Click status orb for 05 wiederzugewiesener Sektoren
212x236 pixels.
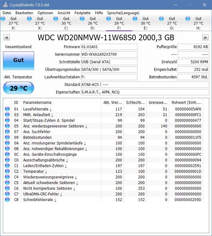tap(7, 126)
